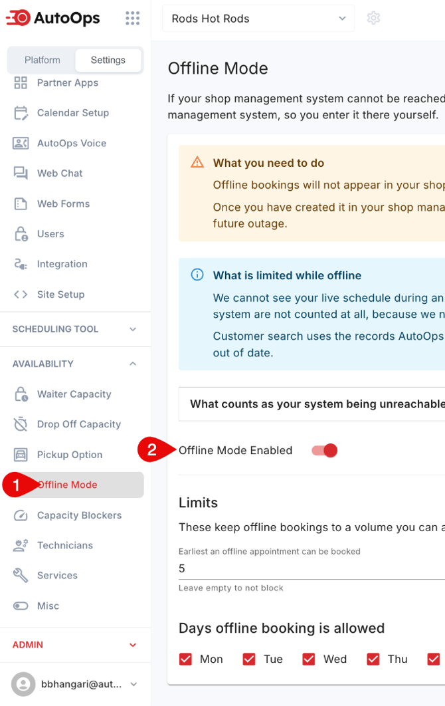Click the Offline Mode page heading
The image size is (445, 706).
tap(218, 68)
